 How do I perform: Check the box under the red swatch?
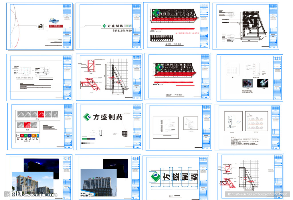(x=22, y=139)
